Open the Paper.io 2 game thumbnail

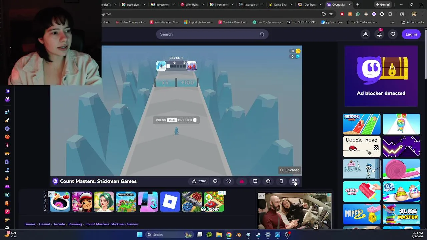362,214
